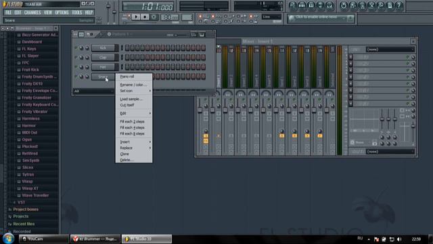Activate first step of Kick row
433x244 pixels.
[127, 48]
